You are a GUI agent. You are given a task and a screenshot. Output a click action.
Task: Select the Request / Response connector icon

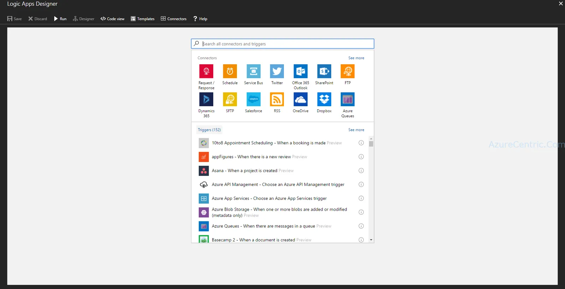click(x=206, y=71)
